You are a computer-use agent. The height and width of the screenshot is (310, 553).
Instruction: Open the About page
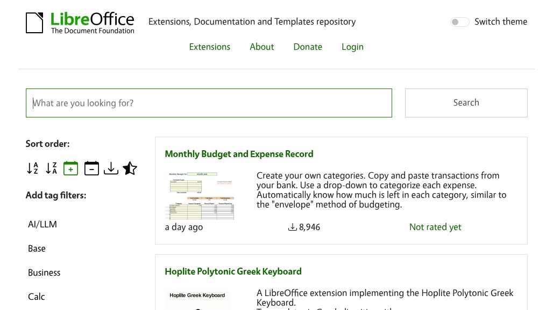tap(261, 47)
